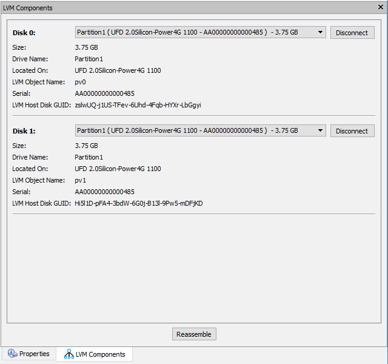
Task: Select the LVM Components tab
Action: click(x=95, y=354)
